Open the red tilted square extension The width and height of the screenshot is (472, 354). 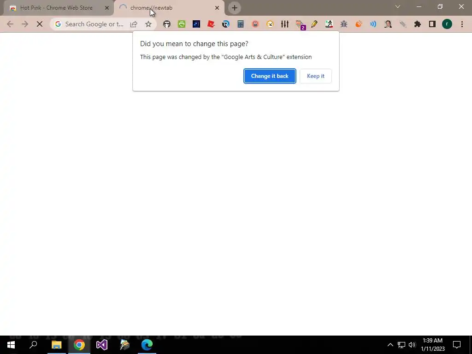point(211,24)
